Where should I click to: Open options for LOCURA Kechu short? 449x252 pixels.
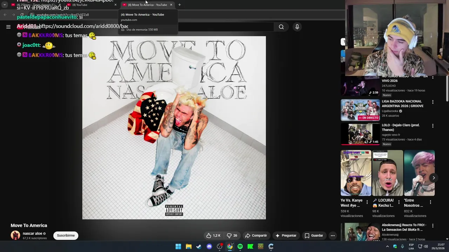coord(398,202)
